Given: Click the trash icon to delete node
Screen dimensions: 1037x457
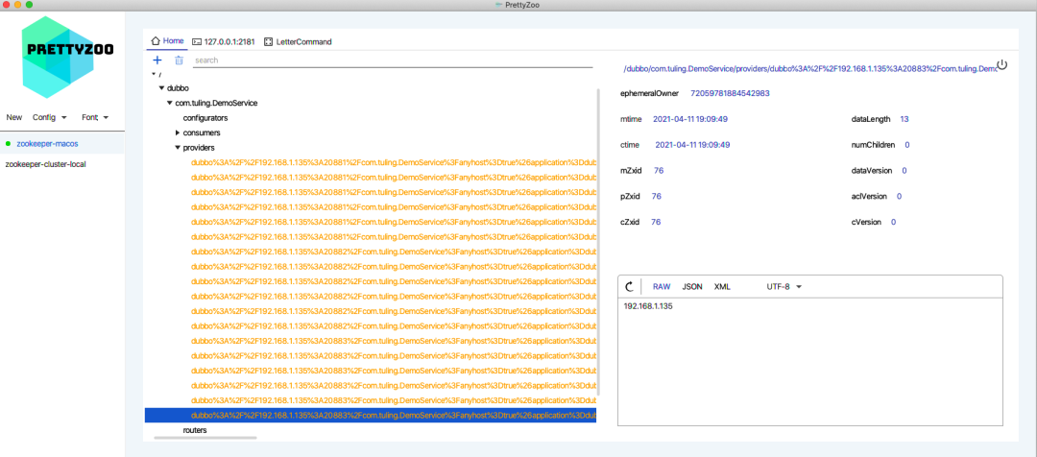Looking at the screenshot, I should [179, 60].
